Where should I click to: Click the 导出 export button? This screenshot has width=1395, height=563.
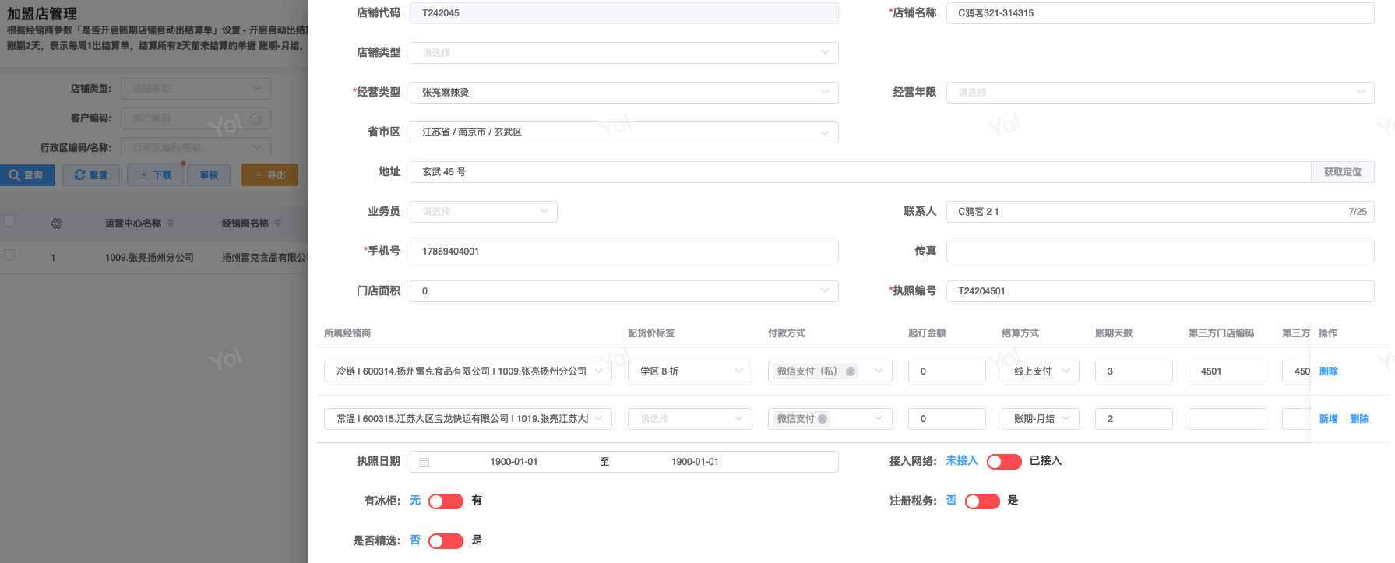coord(269,175)
